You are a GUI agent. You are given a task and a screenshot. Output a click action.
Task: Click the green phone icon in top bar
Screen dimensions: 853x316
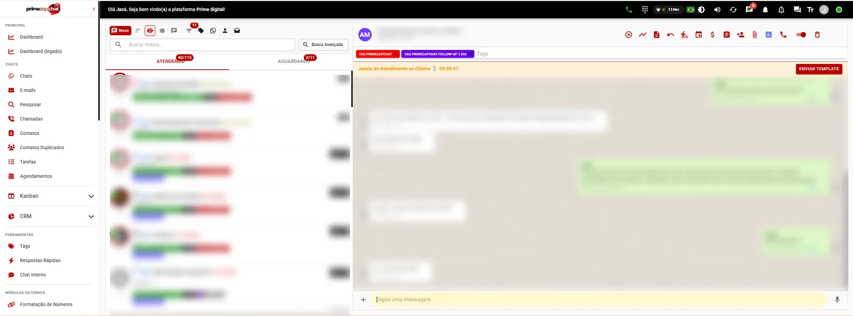point(629,10)
